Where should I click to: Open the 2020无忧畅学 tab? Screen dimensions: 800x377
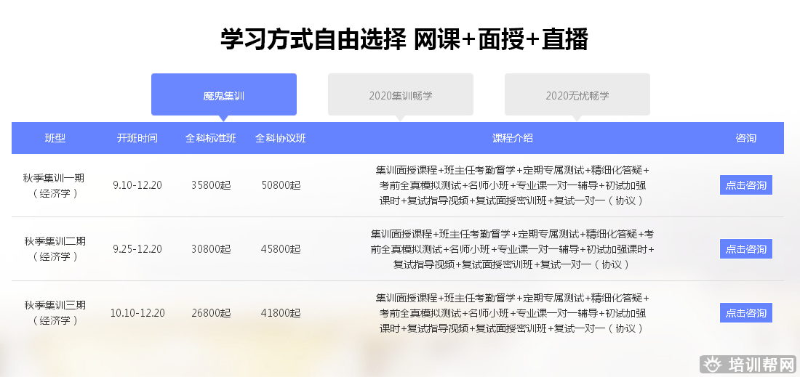577,95
